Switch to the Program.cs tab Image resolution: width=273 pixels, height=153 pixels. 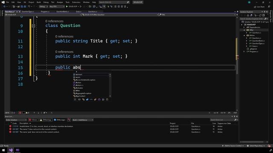pyautogui.click(x=45, y=11)
